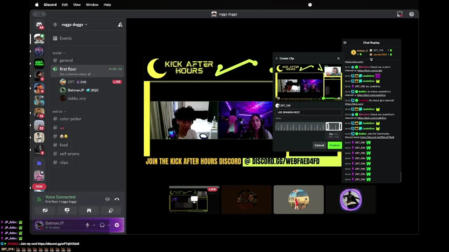The height and width of the screenshot is (252, 449).
Task: Click Voice Connected status text
Action: [x=60, y=197]
